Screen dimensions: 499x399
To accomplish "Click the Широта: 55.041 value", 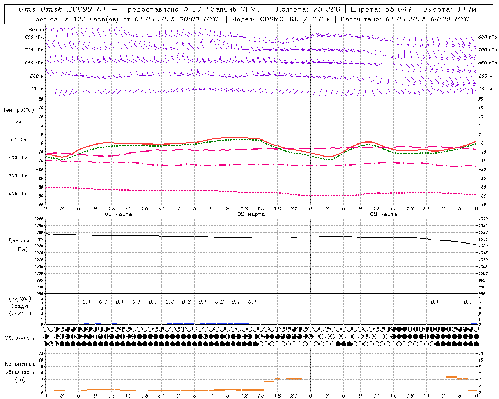I will pyautogui.click(x=381, y=9).
